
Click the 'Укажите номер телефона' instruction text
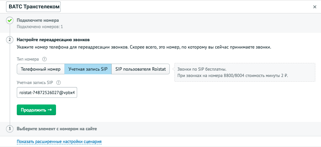pos(144,47)
